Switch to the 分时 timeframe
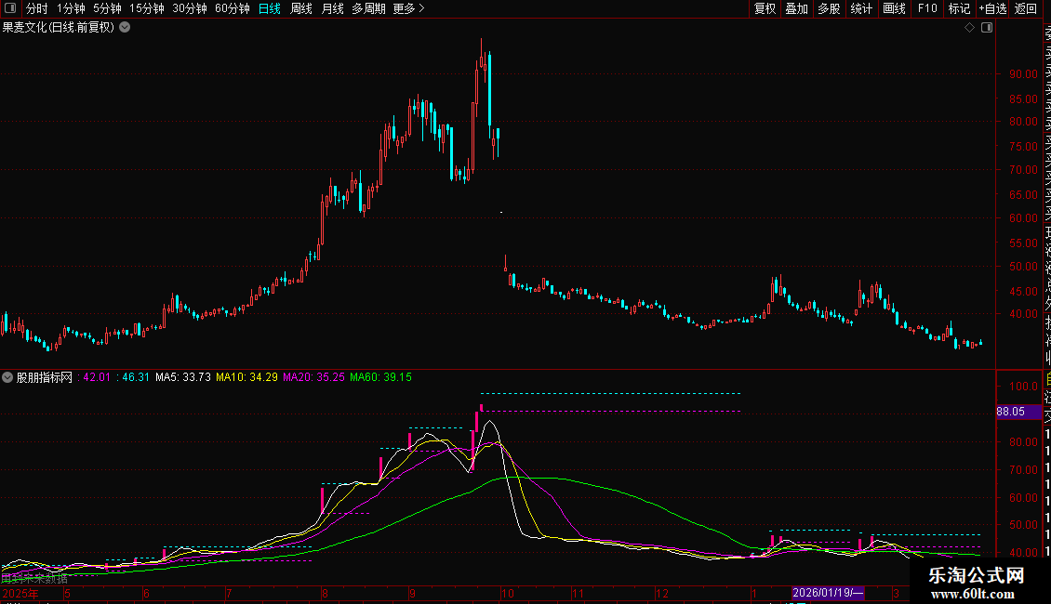The width and height of the screenshot is (1051, 604). 36,8
